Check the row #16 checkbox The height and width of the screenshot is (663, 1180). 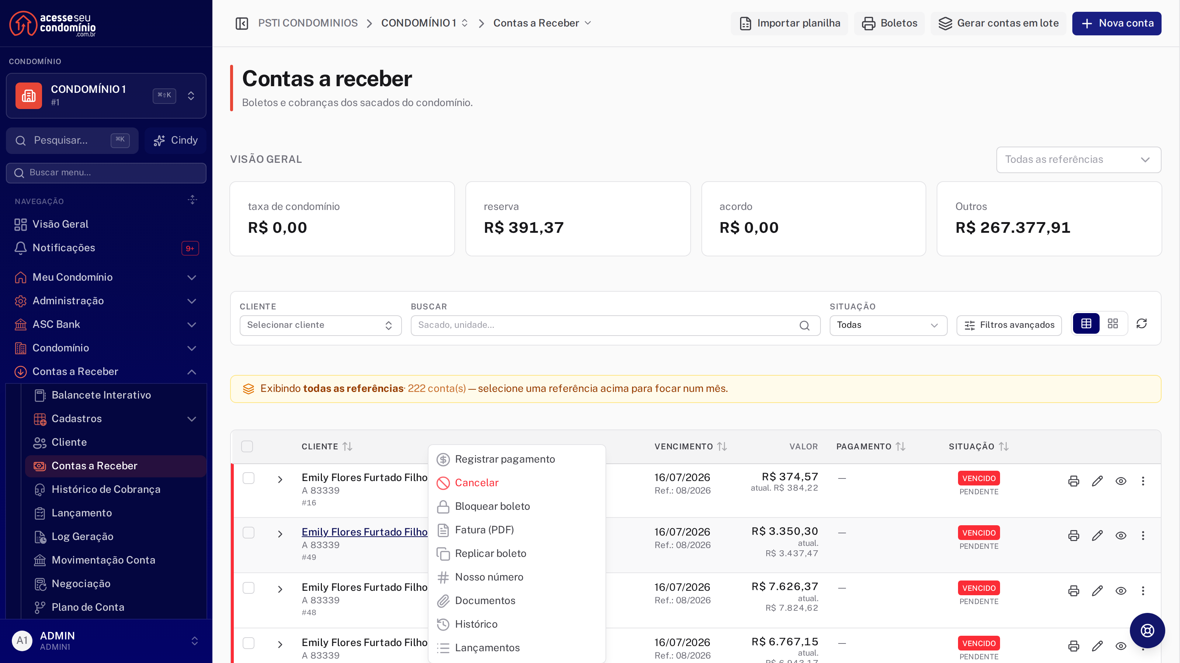pyautogui.click(x=248, y=478)
